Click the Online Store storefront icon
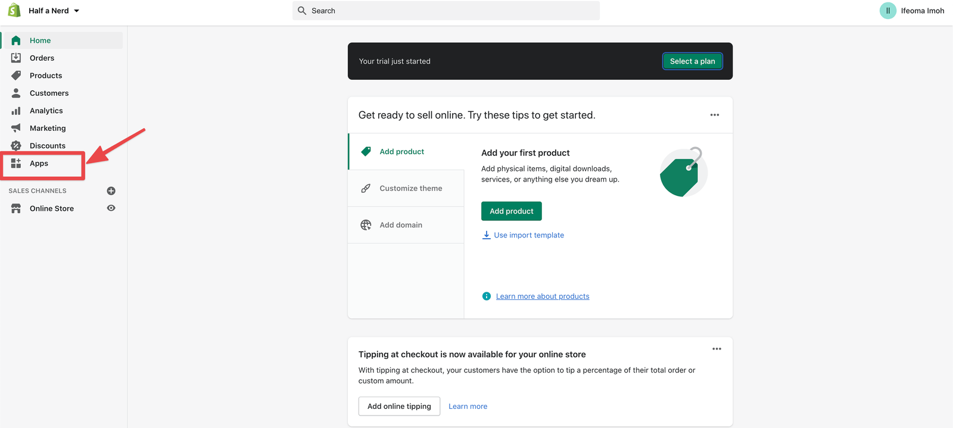This screenshot has width=953, height=428. (16, 208)
